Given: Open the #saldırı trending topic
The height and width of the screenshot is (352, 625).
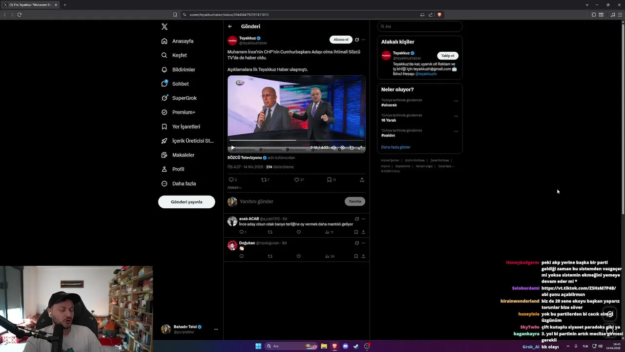Looking at the screenshot, I should 388,135.
